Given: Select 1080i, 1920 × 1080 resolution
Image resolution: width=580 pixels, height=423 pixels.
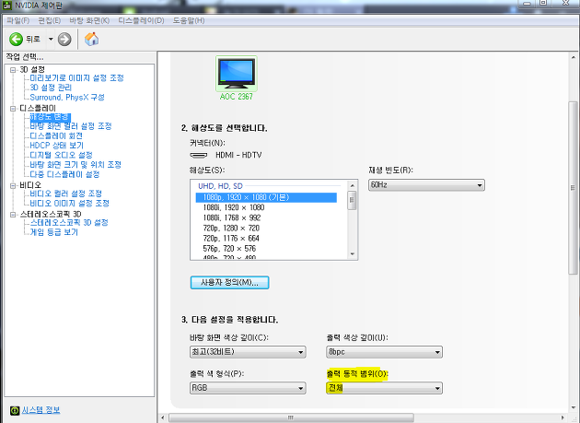Looking at the screenshot, I should point(234,207).
